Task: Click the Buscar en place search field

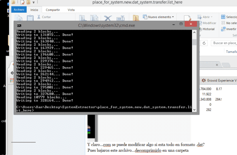Action: pyautogui.click(x=224, y=43)
